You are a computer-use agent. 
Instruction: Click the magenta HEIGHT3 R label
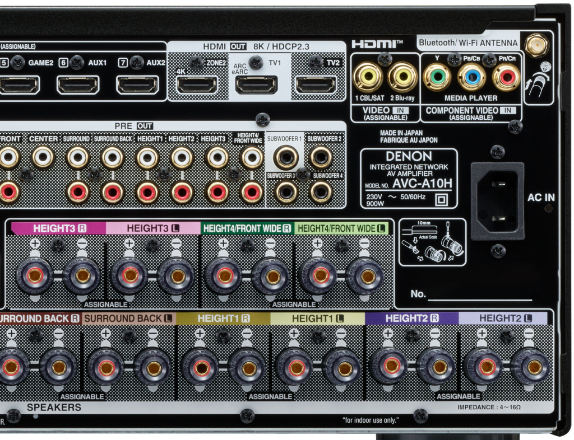pyautogui.click(x=58, y=228)
